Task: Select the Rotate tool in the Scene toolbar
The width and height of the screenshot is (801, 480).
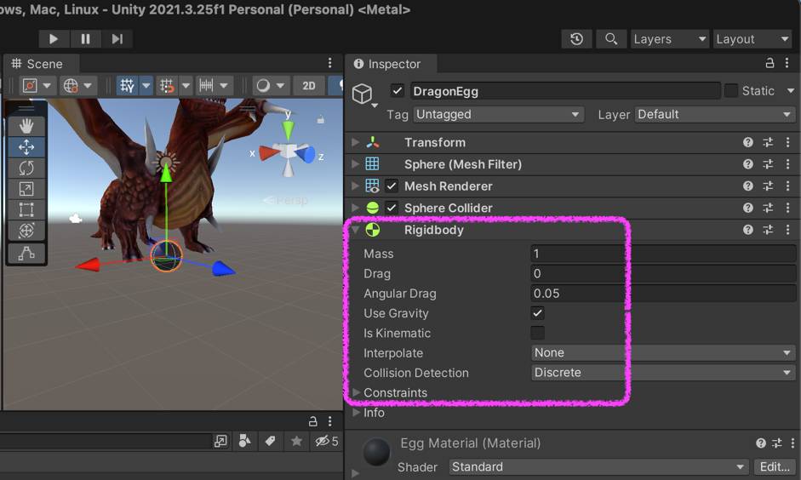Action: point(26,168)
